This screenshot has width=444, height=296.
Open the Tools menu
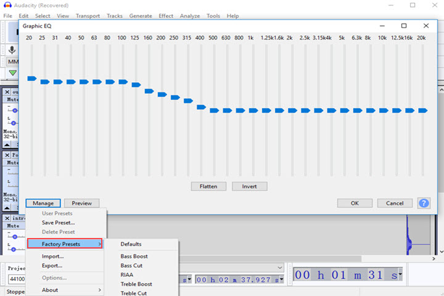[213, 16]
